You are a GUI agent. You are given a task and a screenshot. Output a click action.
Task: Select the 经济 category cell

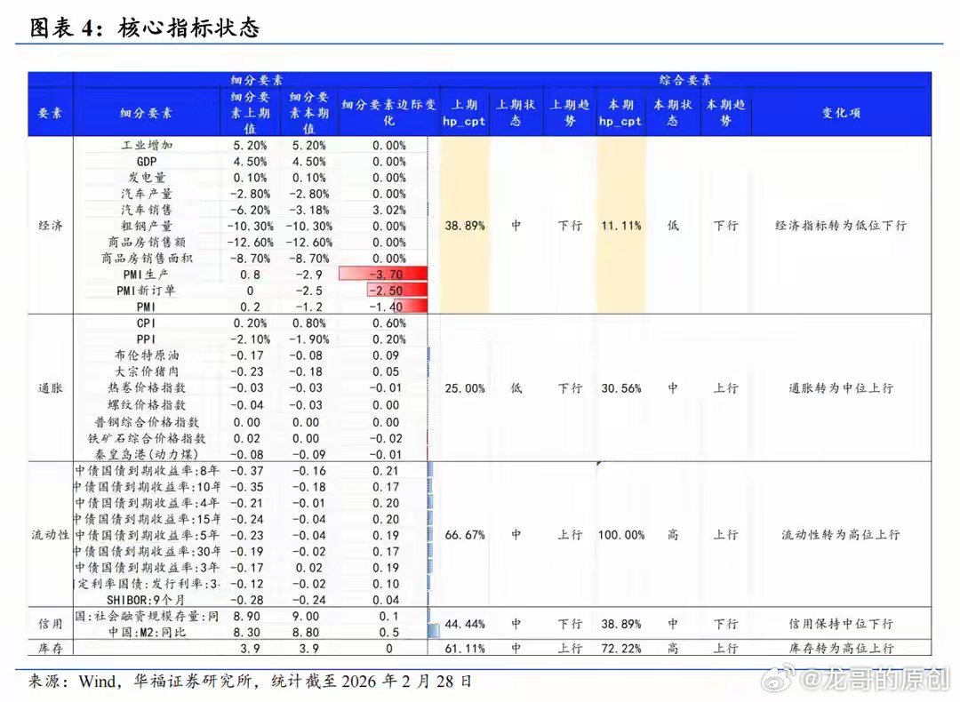50,225
